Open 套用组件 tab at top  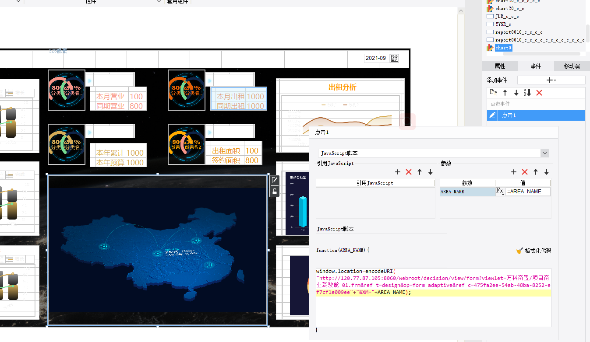(x=177, y=2)
